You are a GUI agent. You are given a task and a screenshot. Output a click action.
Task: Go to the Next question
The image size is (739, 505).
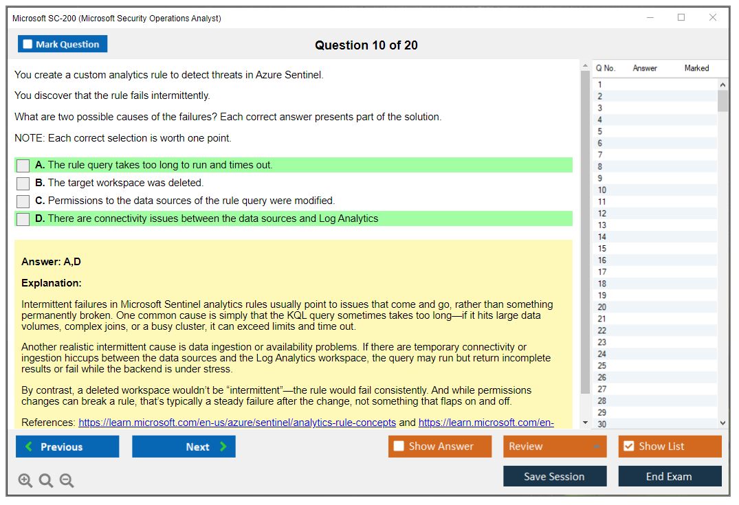click(184, 447)
